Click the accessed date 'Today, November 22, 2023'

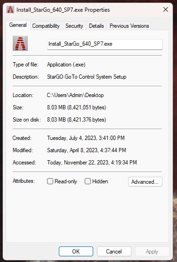point(78,163)
